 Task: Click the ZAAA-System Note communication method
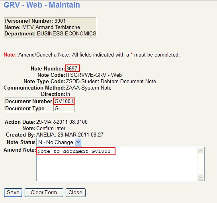coord(89,88)
